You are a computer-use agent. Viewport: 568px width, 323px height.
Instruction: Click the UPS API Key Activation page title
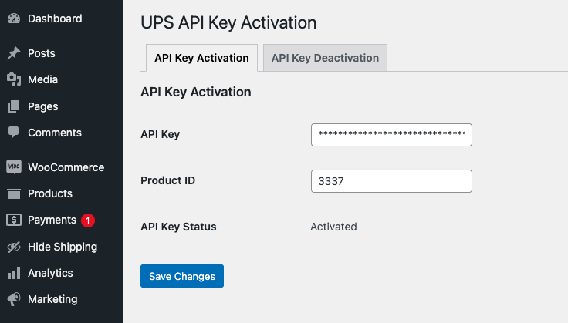tap(228, 23)
